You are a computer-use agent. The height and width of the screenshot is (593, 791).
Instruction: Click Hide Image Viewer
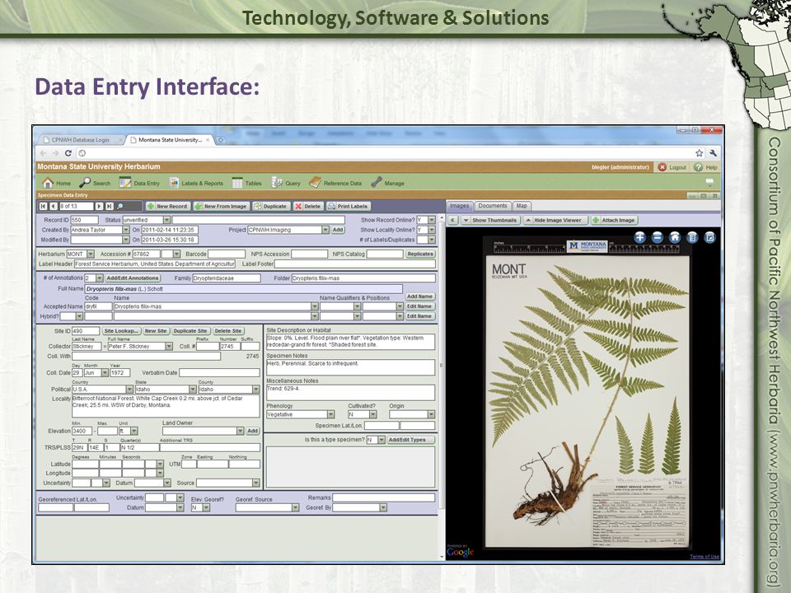click(x=555, y=221)
